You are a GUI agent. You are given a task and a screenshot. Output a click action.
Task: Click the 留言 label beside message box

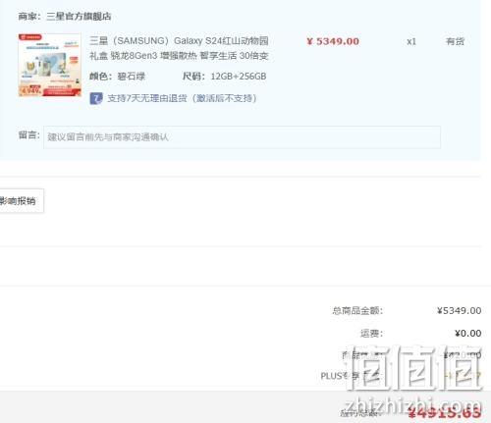[28, 134]
